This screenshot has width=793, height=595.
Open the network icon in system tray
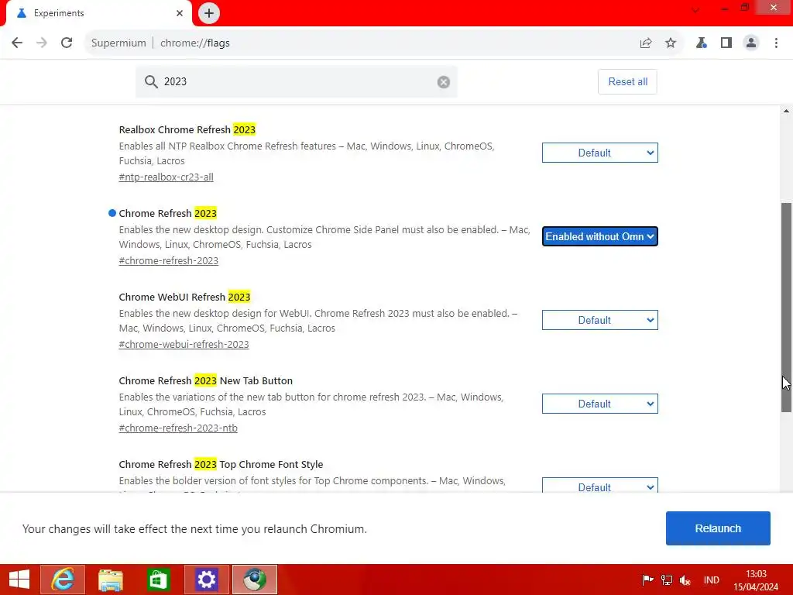(x=667, y=580)
